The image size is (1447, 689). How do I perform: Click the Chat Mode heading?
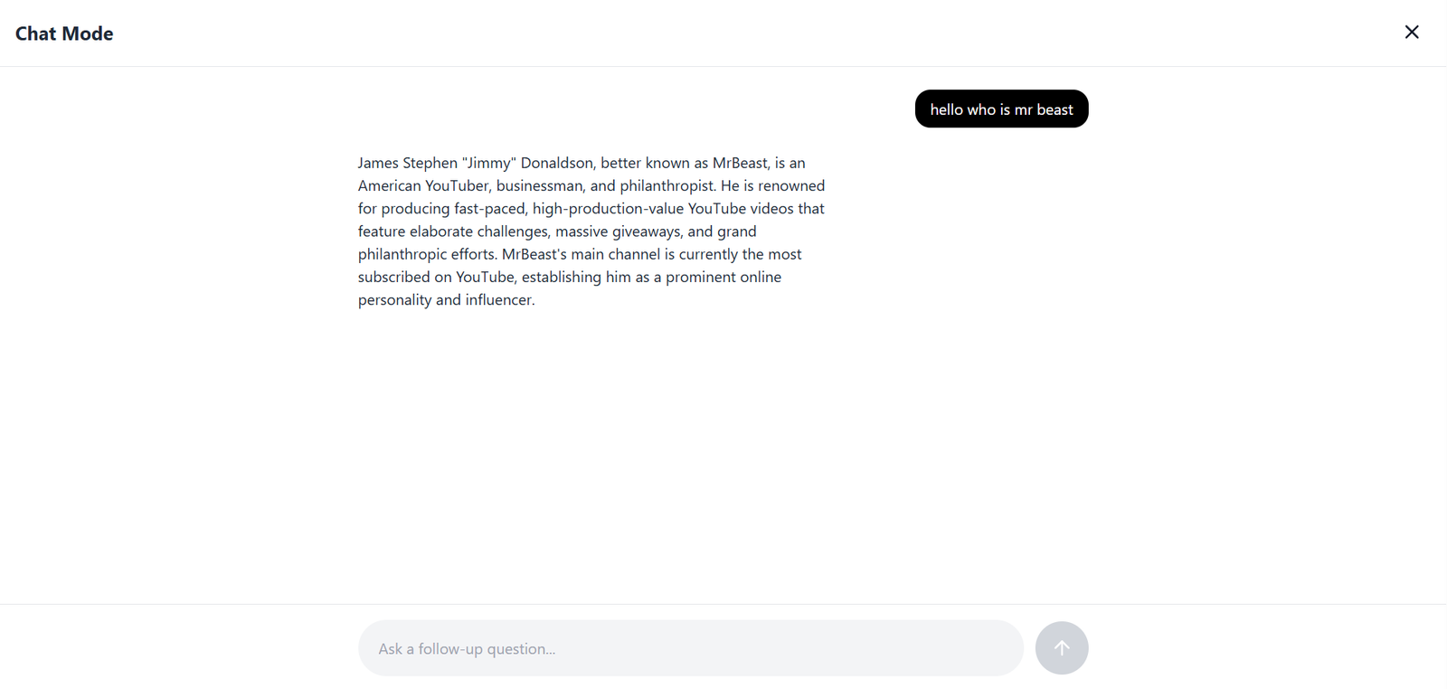(64, 33)
